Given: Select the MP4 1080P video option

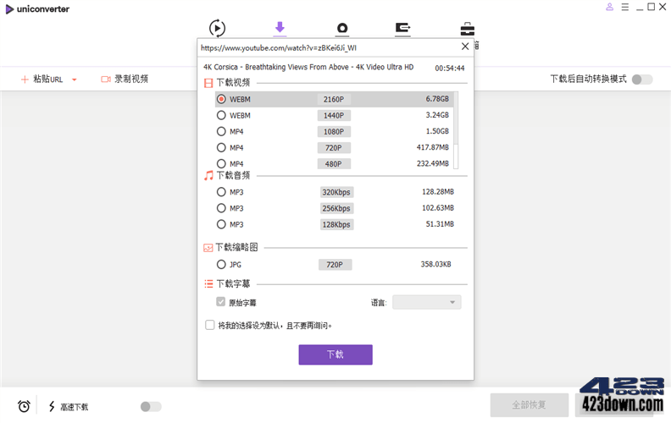Looking at the screenshot, I should [x=222, y=131].
